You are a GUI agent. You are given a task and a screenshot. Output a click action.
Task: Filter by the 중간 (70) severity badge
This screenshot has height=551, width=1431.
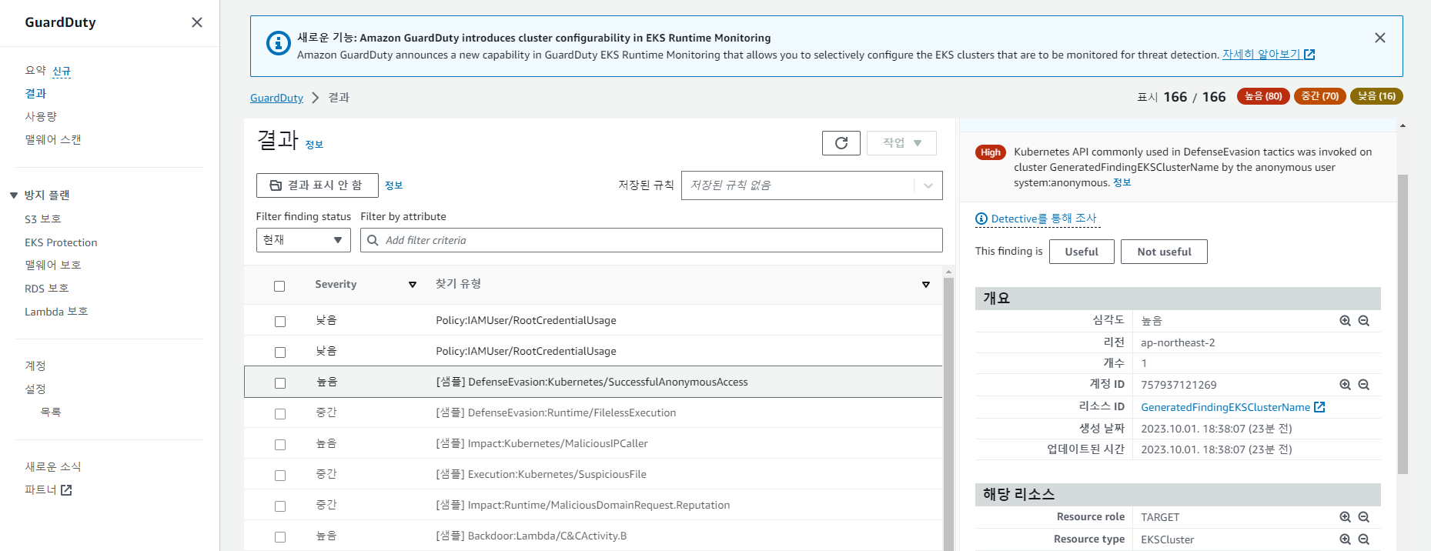(x=1320, y=96)
